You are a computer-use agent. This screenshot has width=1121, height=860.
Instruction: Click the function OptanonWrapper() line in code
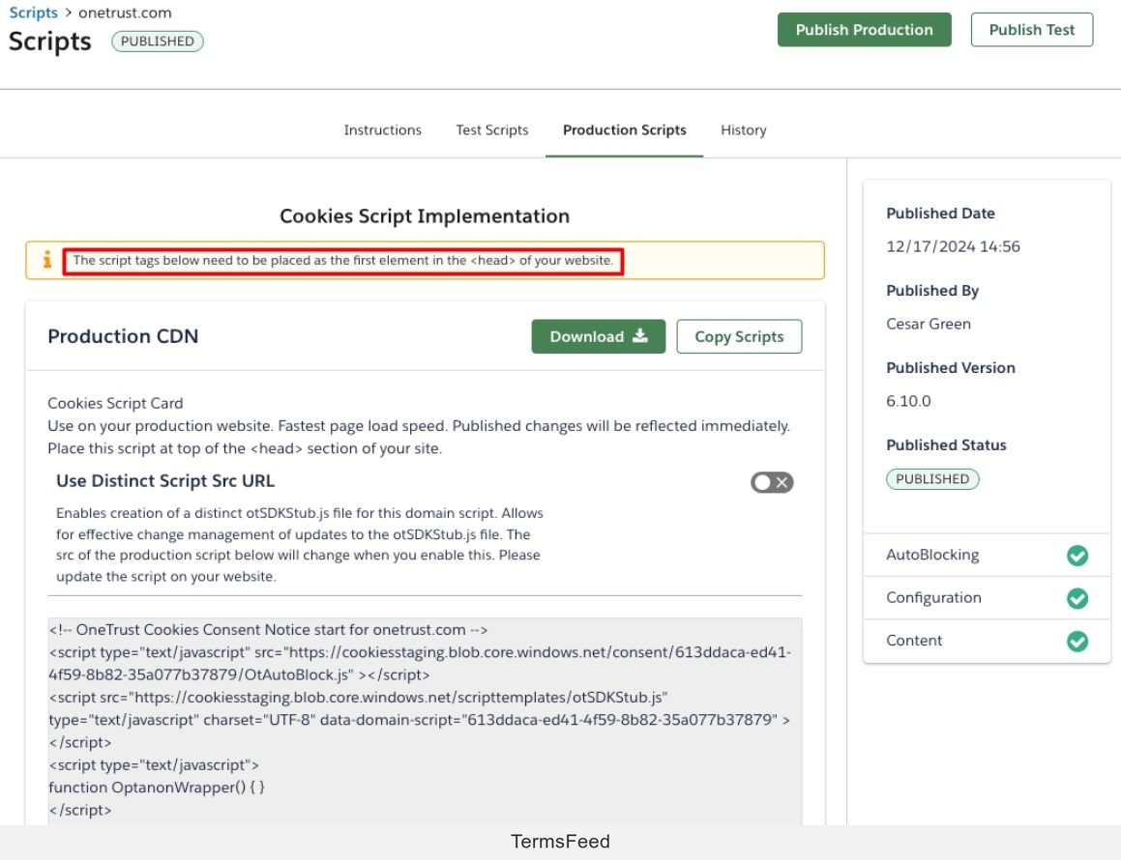[157, 788]
